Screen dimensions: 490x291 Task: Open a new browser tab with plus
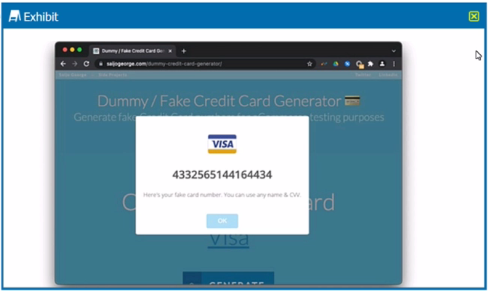(184, 51)
